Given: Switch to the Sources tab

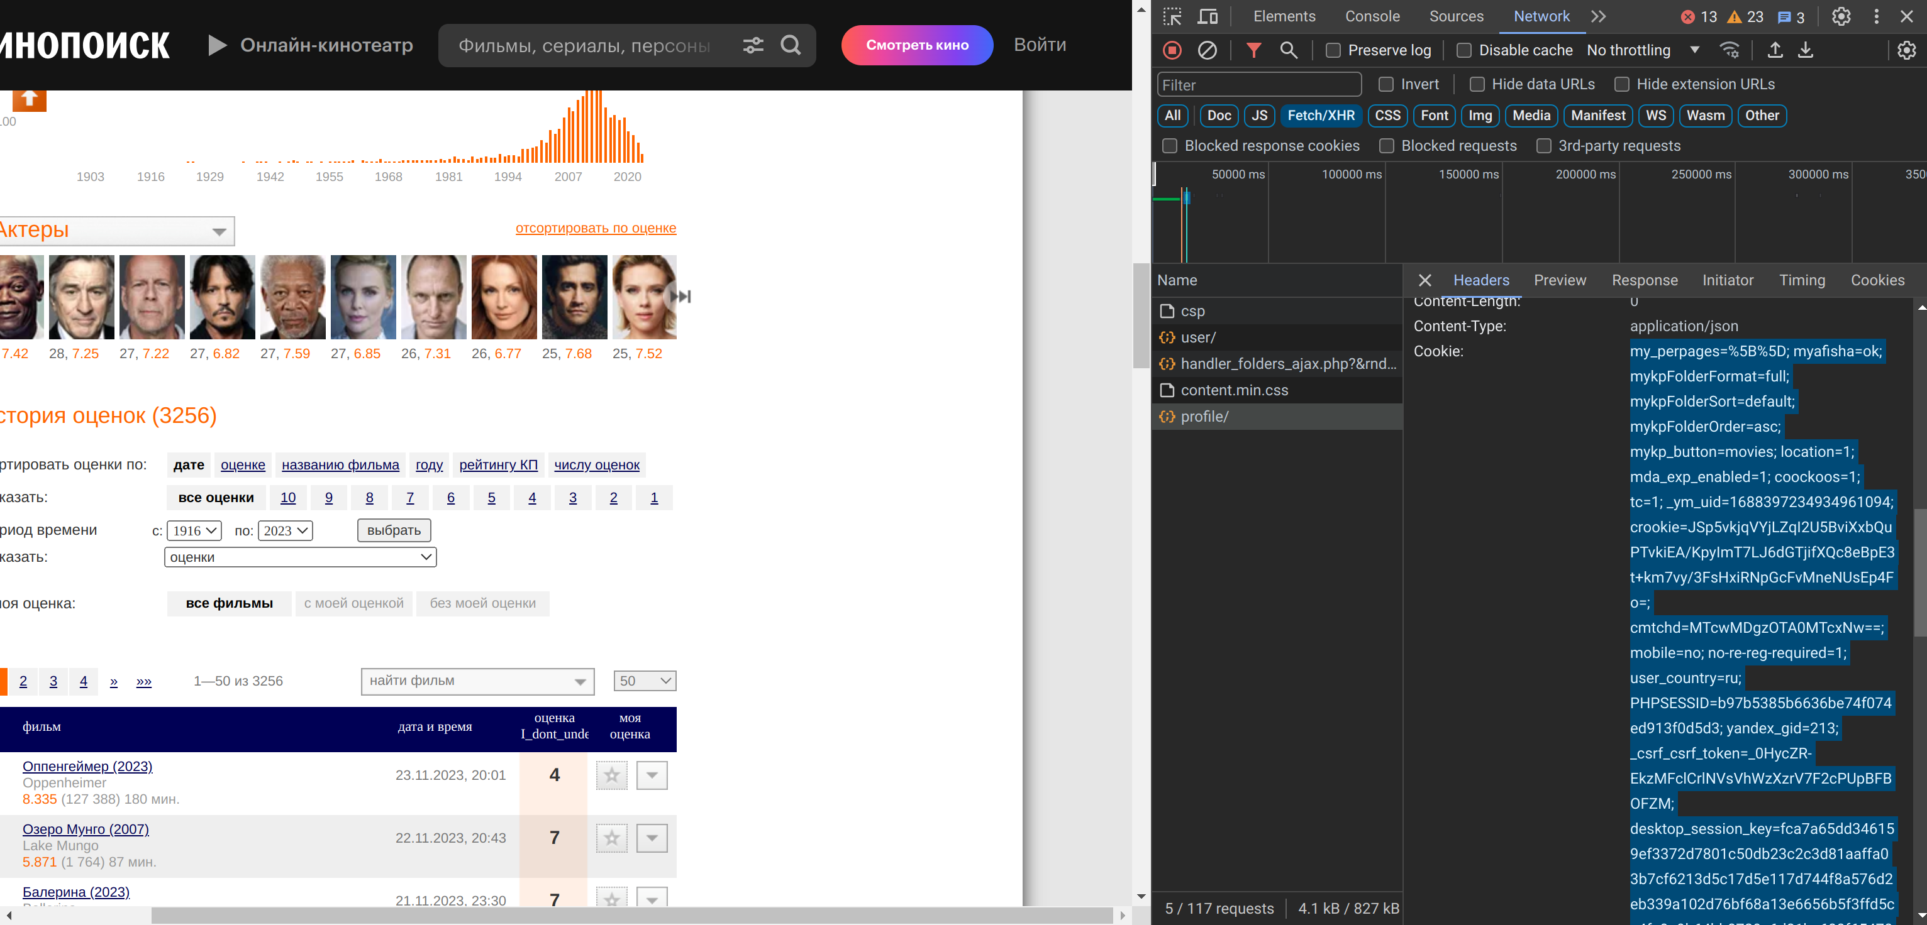Looking at the screenshot, I should point(1456,16).
